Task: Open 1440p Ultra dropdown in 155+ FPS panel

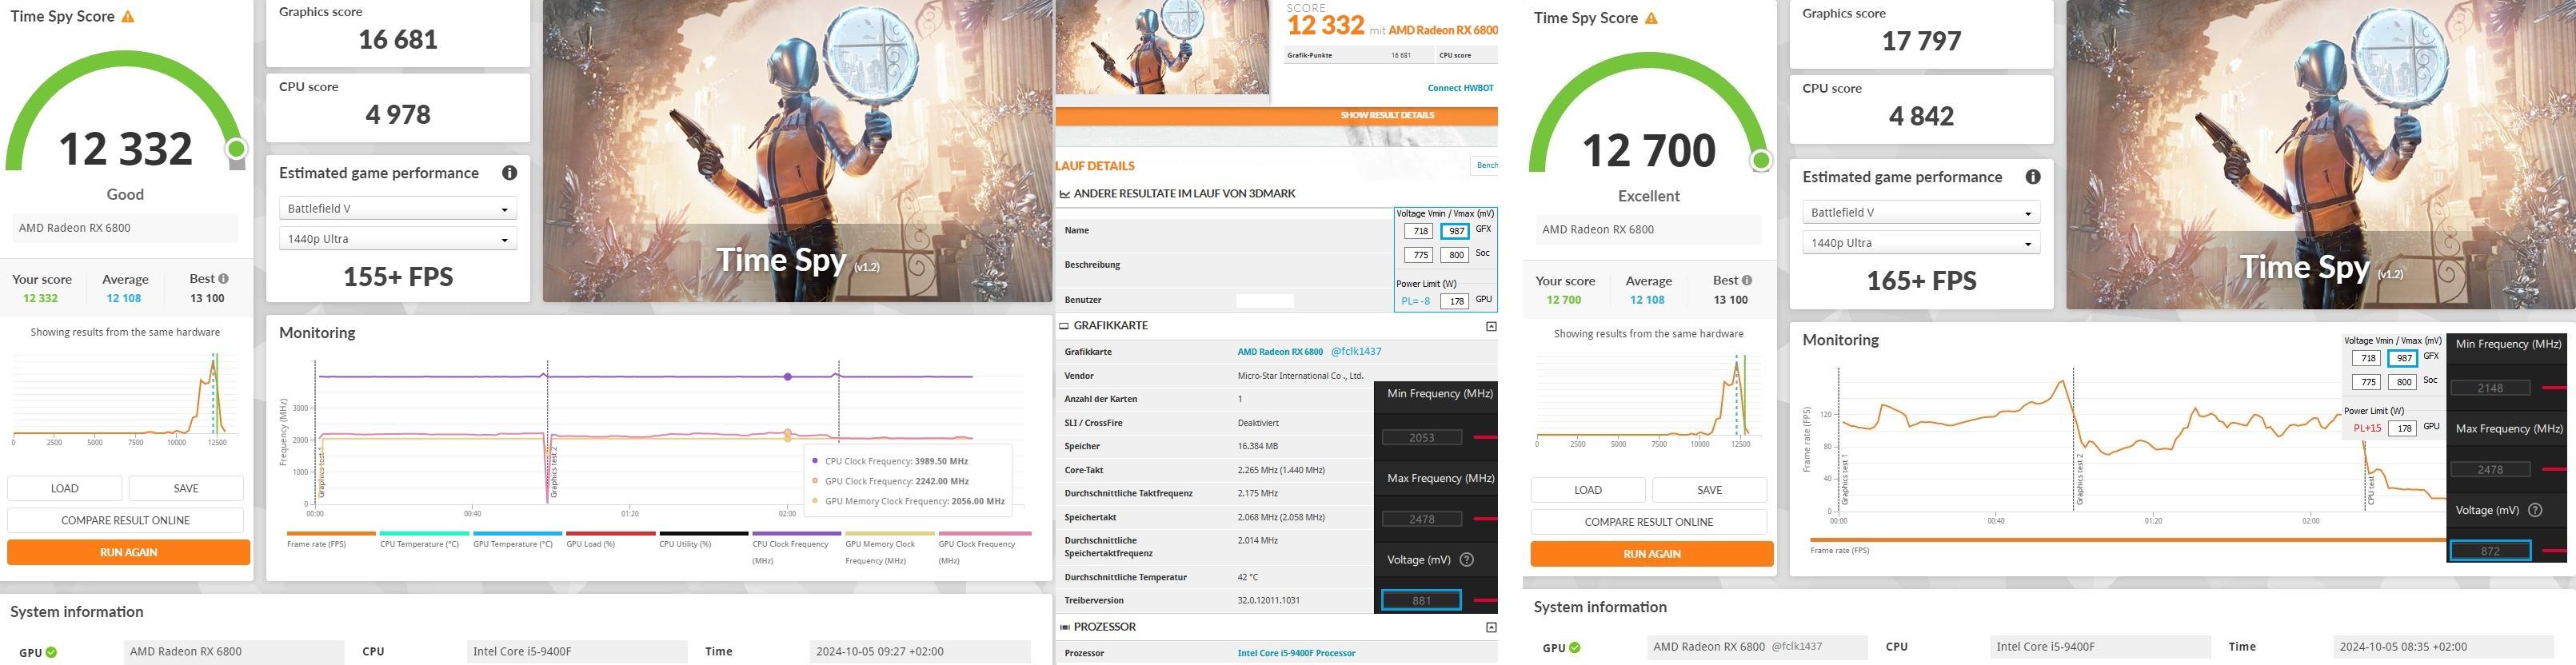Action: click(x=398, y=239)
